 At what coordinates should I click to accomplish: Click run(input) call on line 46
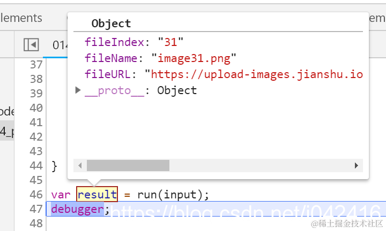coord(173,195)
